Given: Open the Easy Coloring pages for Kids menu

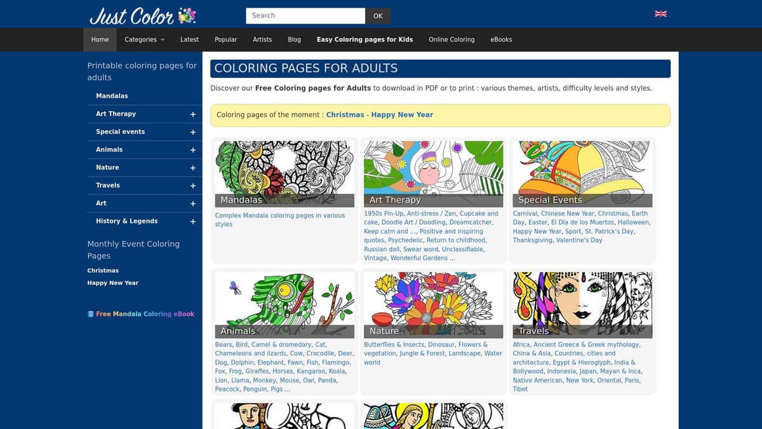Looking at the screenshot, I should (x=364, y=39).
